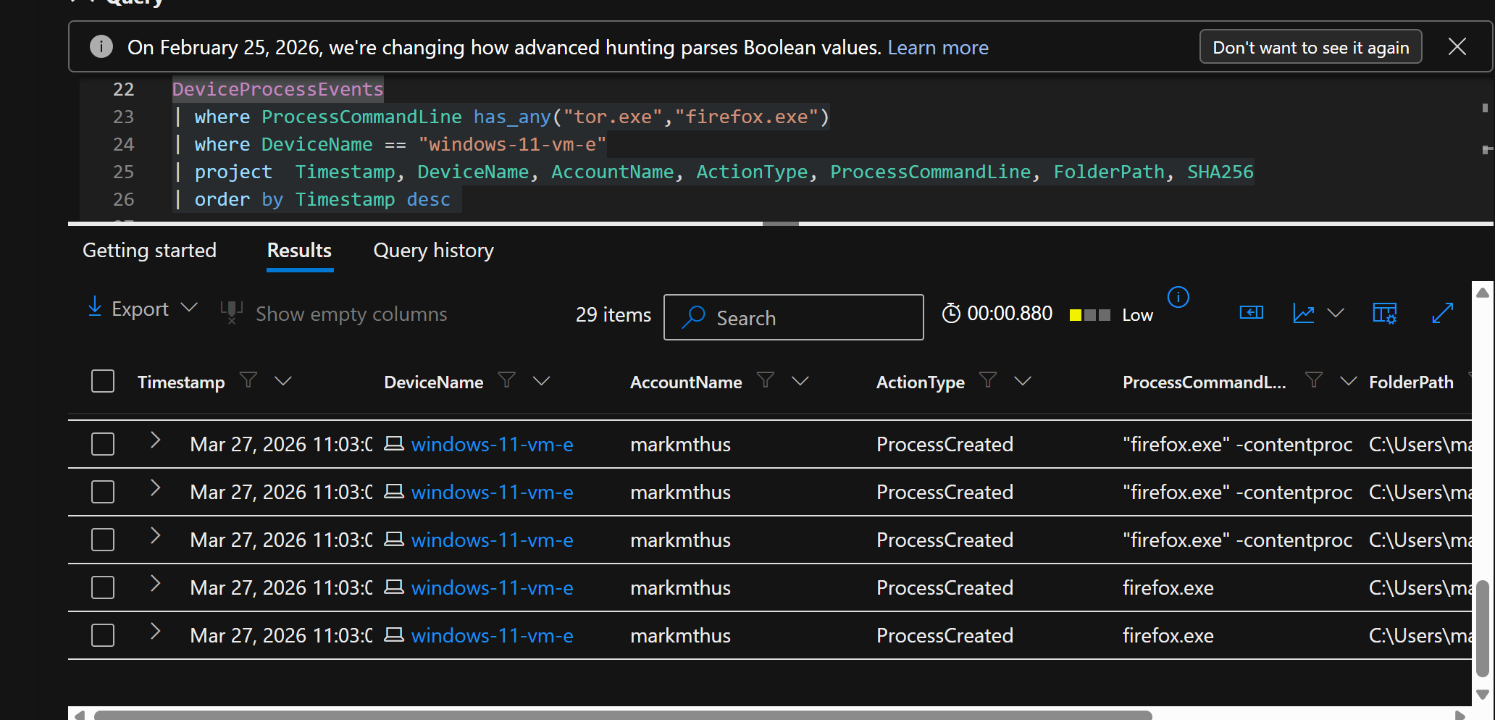Select the last firefox.exe row checkbox
This screenshot has width=1495, height=720.
[x=103, y=635]
